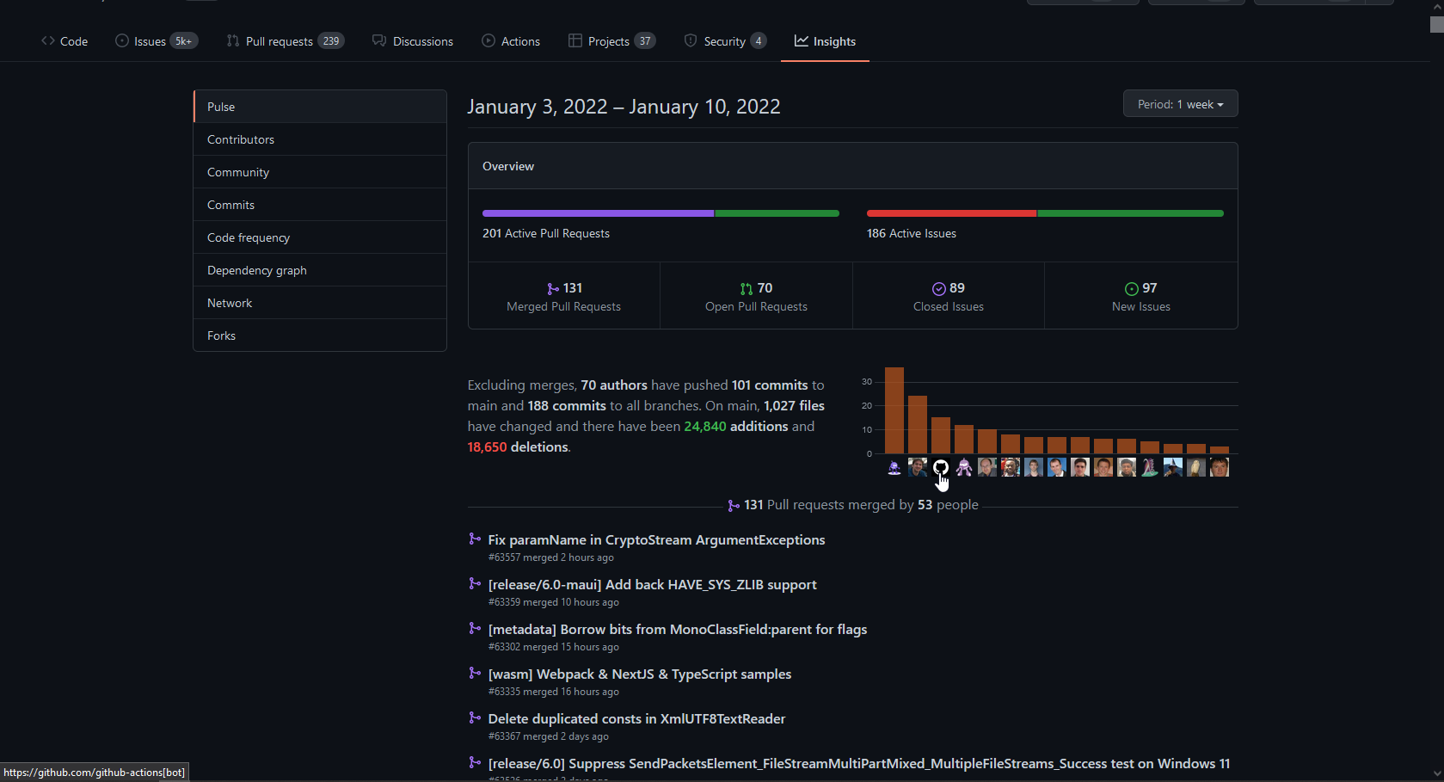Click merge icon beside 131 Pull requests merged
The height and width of the screenshot is (782, 1444).
tap(734, 506)
